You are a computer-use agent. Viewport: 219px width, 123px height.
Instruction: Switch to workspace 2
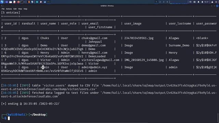(x=160, y=2)
